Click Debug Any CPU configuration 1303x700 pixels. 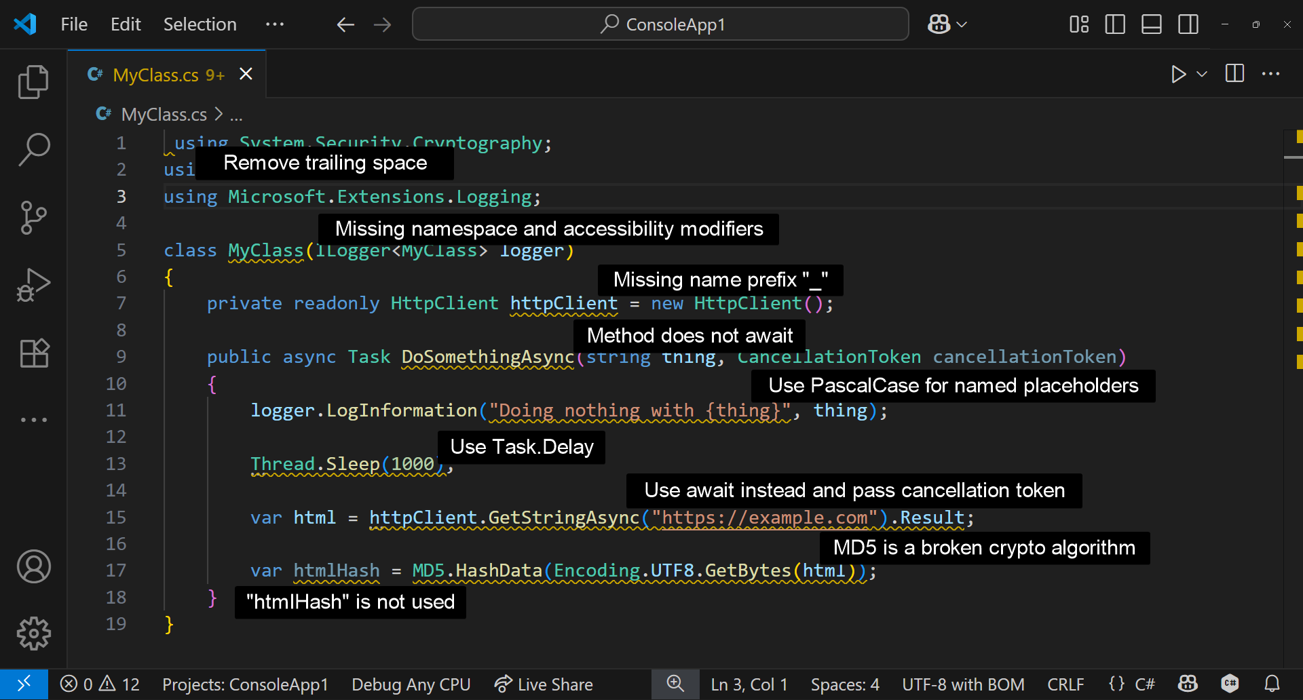411,684
